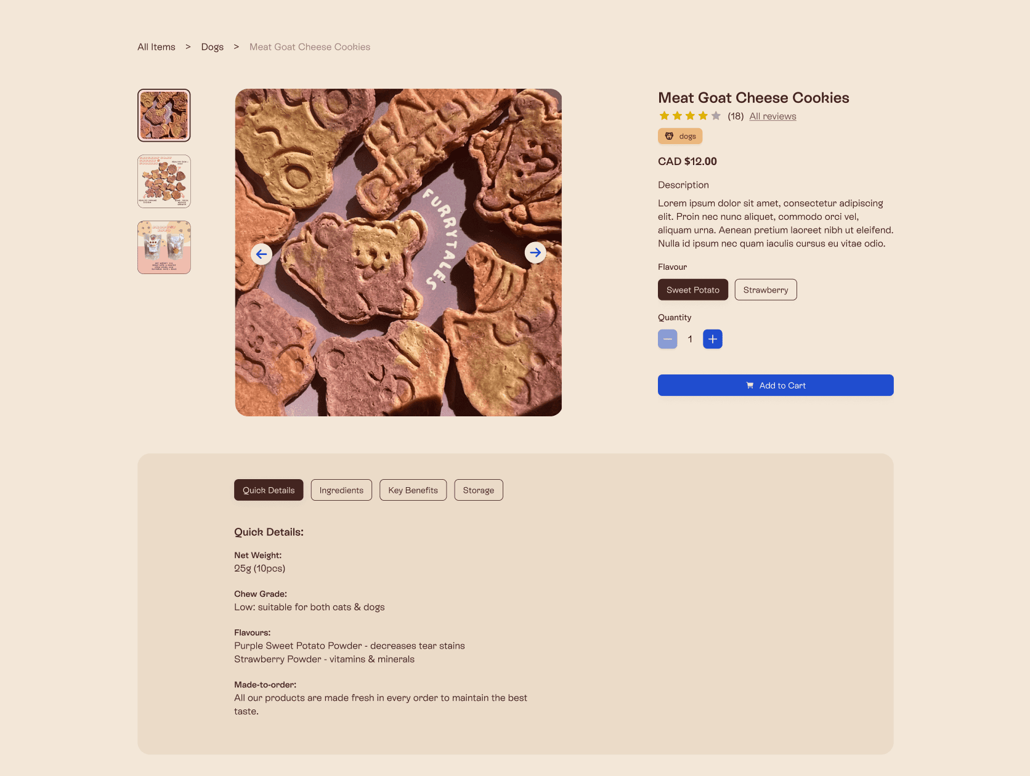Select first cookie close-up thumbnail
Screen dimensions: 1030x776
[x=164, y=115]
